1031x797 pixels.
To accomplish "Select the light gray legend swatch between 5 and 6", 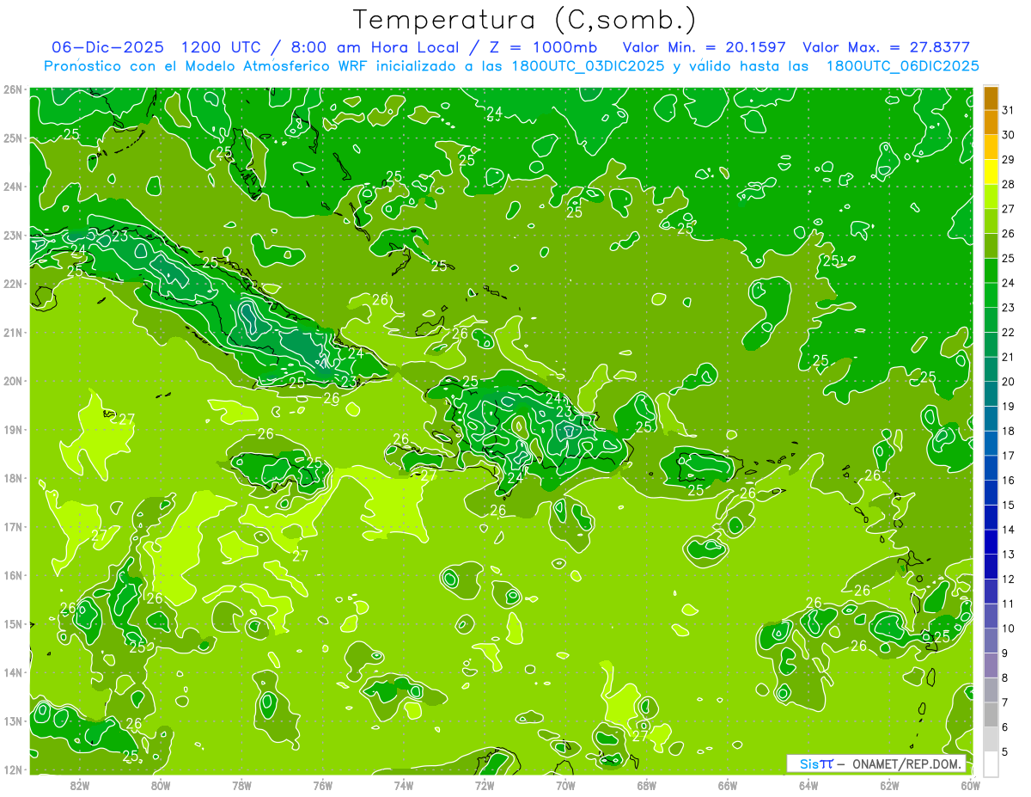I will tap(991, 739).
